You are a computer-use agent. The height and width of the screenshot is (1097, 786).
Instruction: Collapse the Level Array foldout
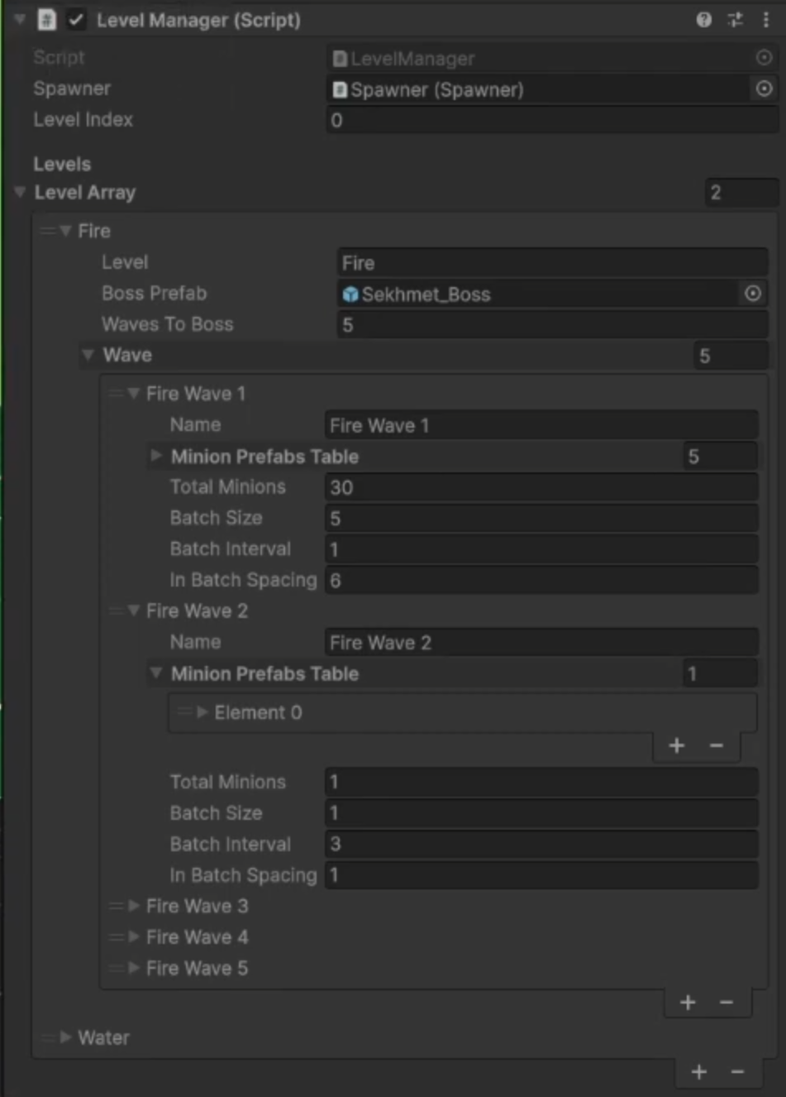20,192
